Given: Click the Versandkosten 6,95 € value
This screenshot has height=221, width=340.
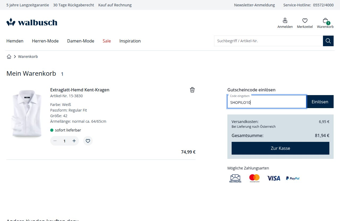Looking at the screenshot, I should click(324, 122).
